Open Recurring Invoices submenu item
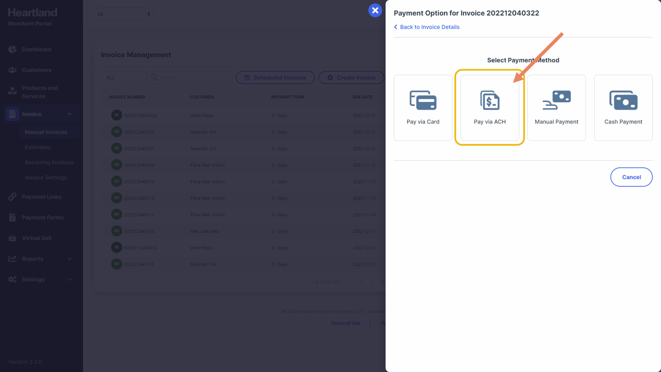The height and width of the screenshot is (372, 661). click(49, 162)
